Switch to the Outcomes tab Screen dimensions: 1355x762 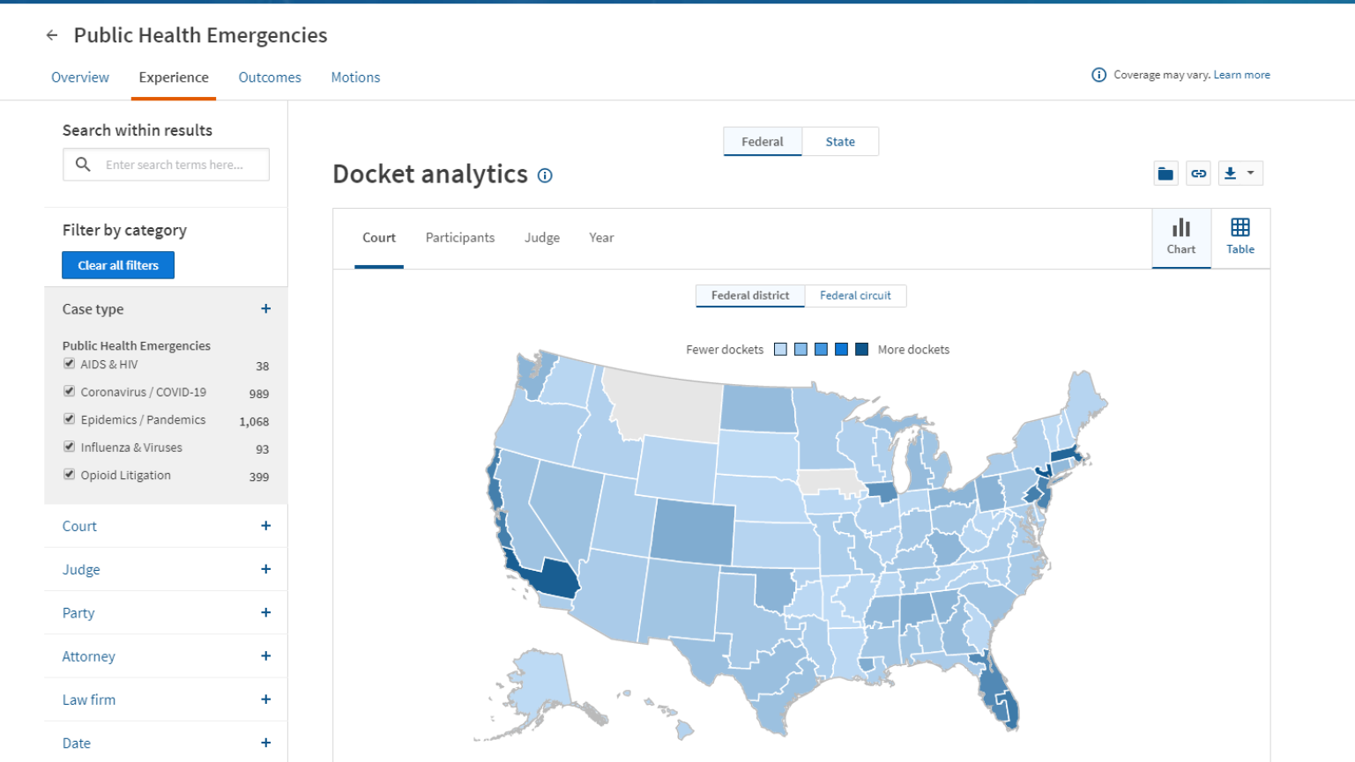pyautogui.click(x=270, y=78)
